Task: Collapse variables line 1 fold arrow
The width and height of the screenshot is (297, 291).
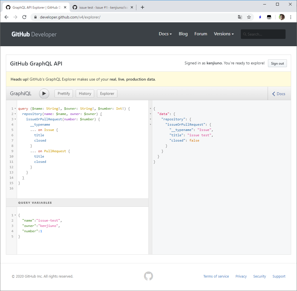Action: tap(15, 215)
